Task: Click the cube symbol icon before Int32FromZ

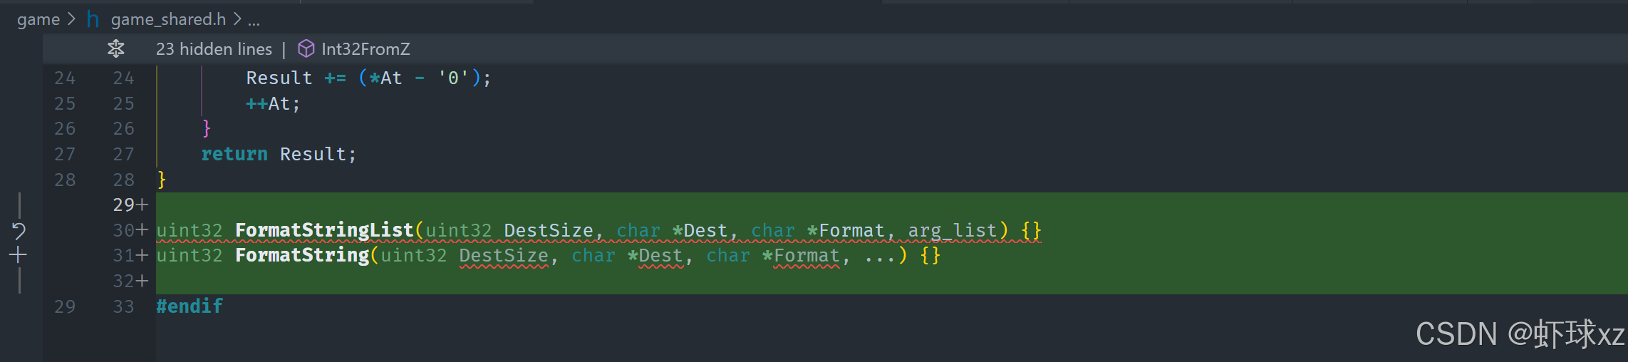Action: pyautogui.click(x=306, y=48)
